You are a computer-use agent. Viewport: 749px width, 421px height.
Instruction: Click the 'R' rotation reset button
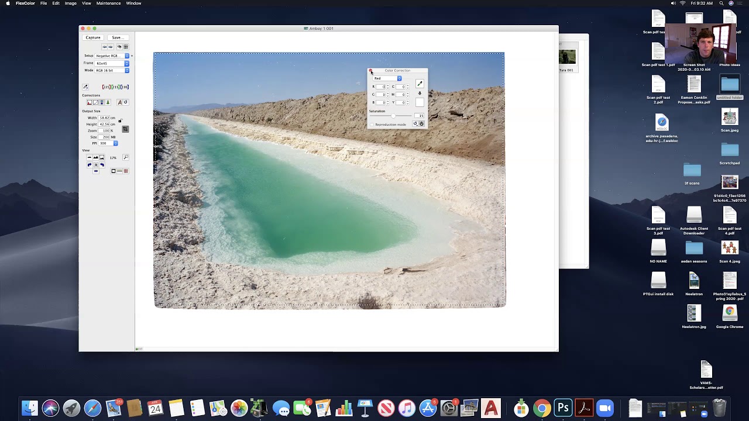pyautogui.click(x=96, y=165)
